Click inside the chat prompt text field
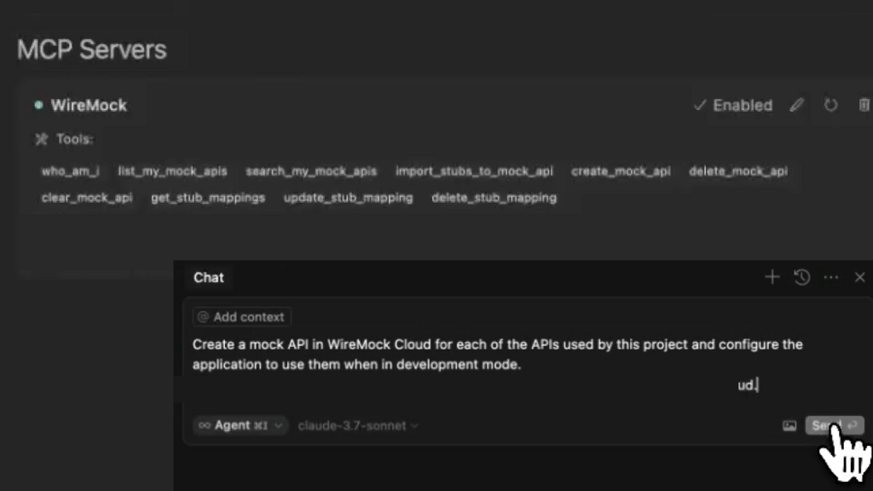Image resolution: width=873 pixels, height=491 pixels. pyautogui.click(x=497, y=364)
